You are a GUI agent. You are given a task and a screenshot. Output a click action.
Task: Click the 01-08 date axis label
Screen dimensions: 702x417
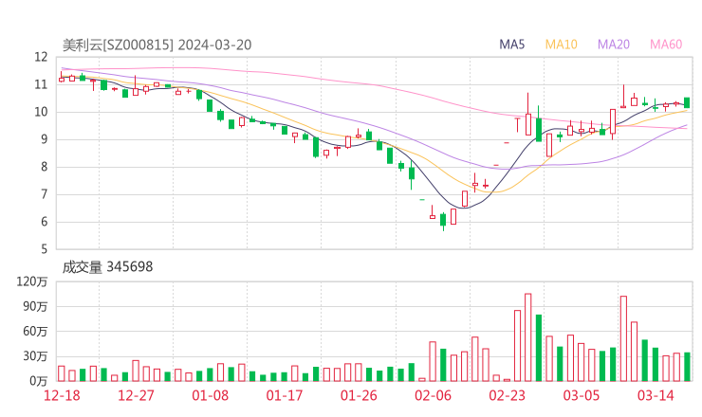210,395
